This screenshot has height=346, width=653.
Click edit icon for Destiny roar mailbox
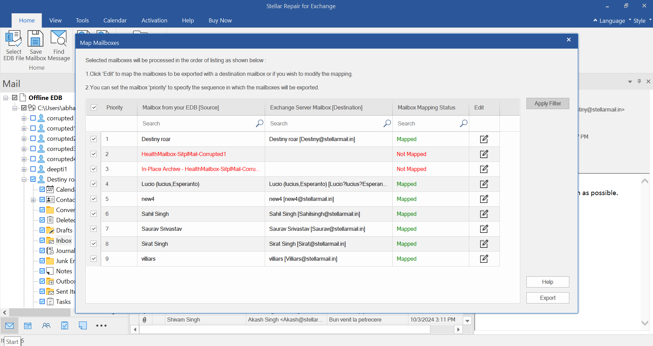tap(484, 139)
